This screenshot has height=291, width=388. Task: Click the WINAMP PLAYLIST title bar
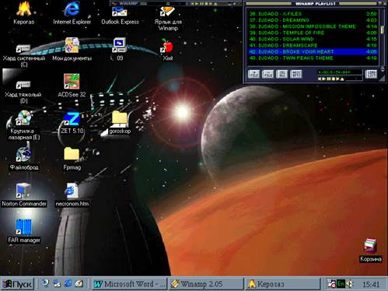pos(315,4)
